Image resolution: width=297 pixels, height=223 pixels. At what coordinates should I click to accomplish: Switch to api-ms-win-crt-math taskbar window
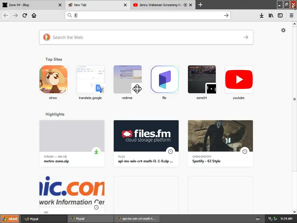[x=137, y=219]
